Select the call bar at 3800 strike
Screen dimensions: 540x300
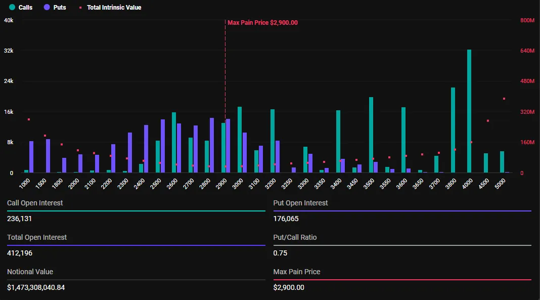point(453,130)
